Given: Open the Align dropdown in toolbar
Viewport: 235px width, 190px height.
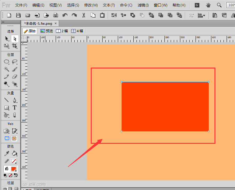Looking at the screenshot, I should point(201,15).
